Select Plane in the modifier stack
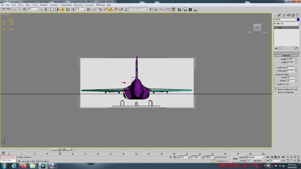301x169 pixels. (x=286, y=28)
